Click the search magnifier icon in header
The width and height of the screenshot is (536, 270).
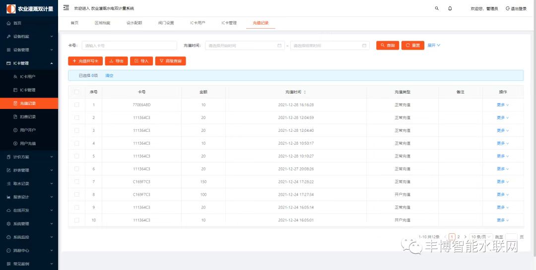click(437, 8)
